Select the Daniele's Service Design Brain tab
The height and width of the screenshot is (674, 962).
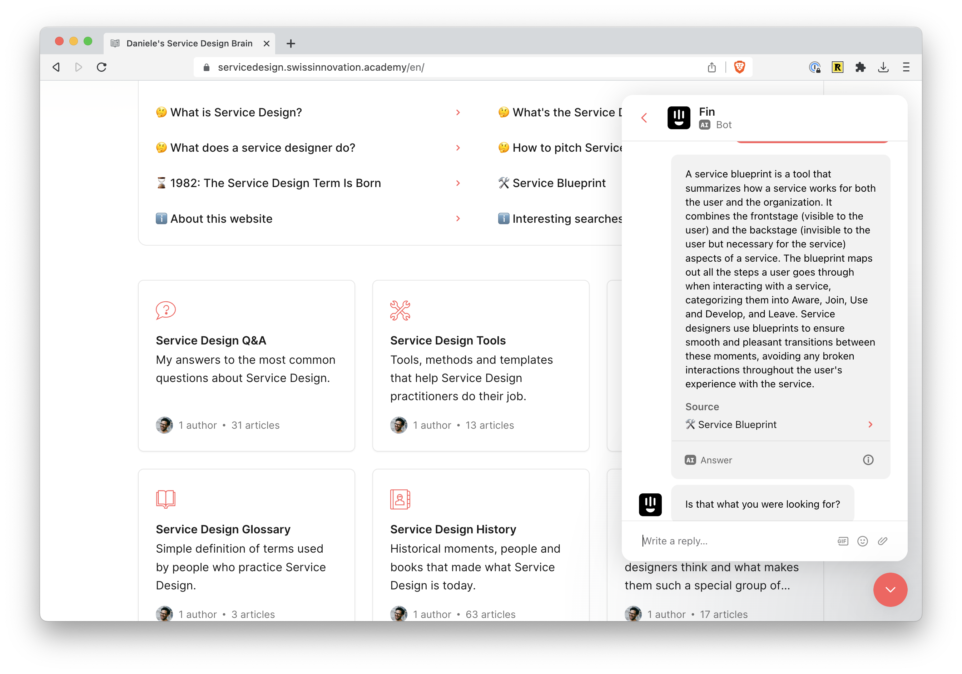pyautogui.click(x=189, y=44)
